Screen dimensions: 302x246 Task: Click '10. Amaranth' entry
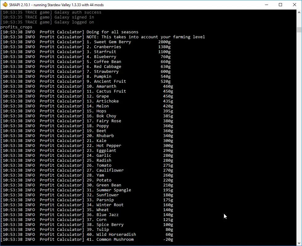coord(101,86)
